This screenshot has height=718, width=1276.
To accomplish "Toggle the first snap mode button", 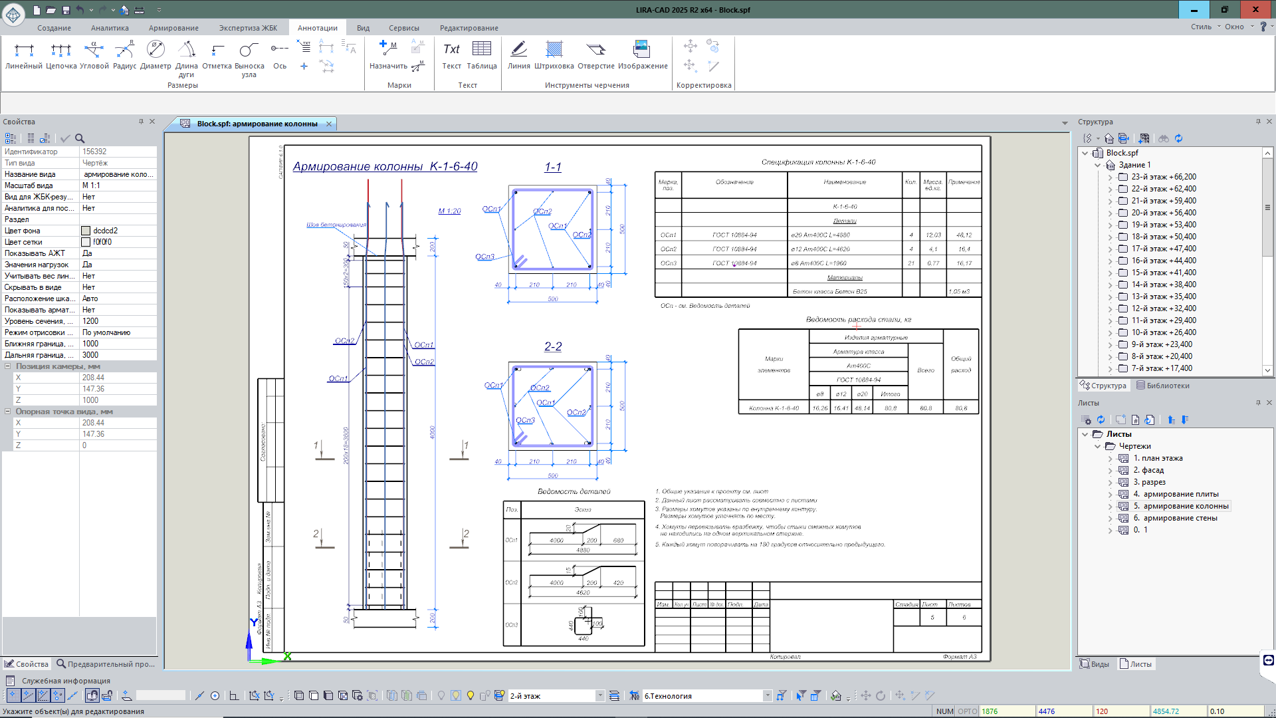I will coord(13,695).
